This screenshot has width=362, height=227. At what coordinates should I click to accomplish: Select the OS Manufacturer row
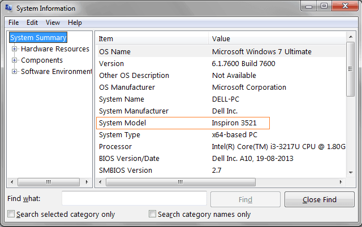tap(221, 88)
